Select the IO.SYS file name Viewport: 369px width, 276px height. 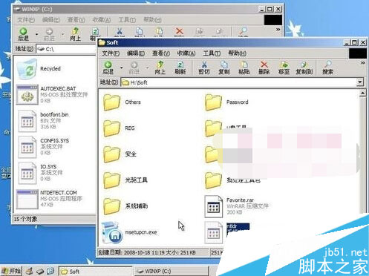point(48,166)
